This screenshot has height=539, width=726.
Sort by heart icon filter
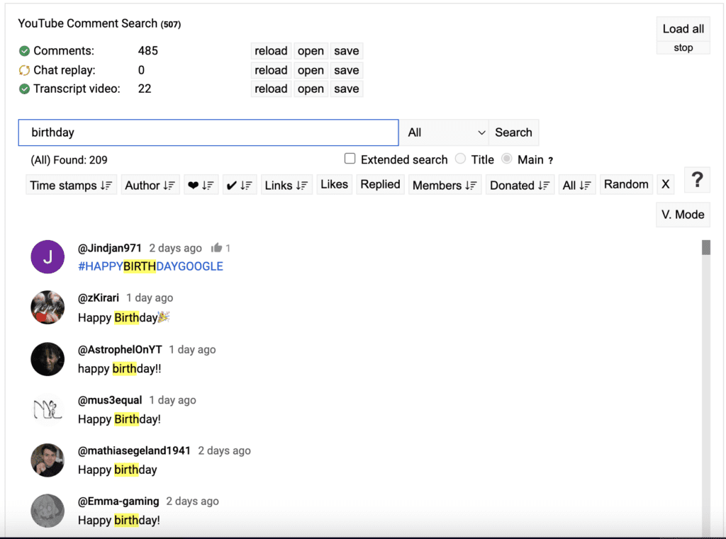(201, 185)
